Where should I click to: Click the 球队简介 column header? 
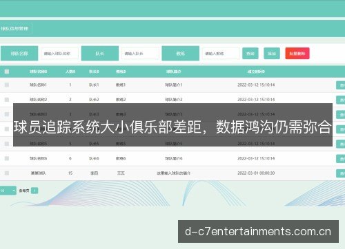tap(174, 72)
